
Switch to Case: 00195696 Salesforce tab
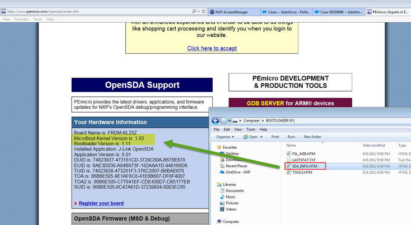(x=339, y=12)
